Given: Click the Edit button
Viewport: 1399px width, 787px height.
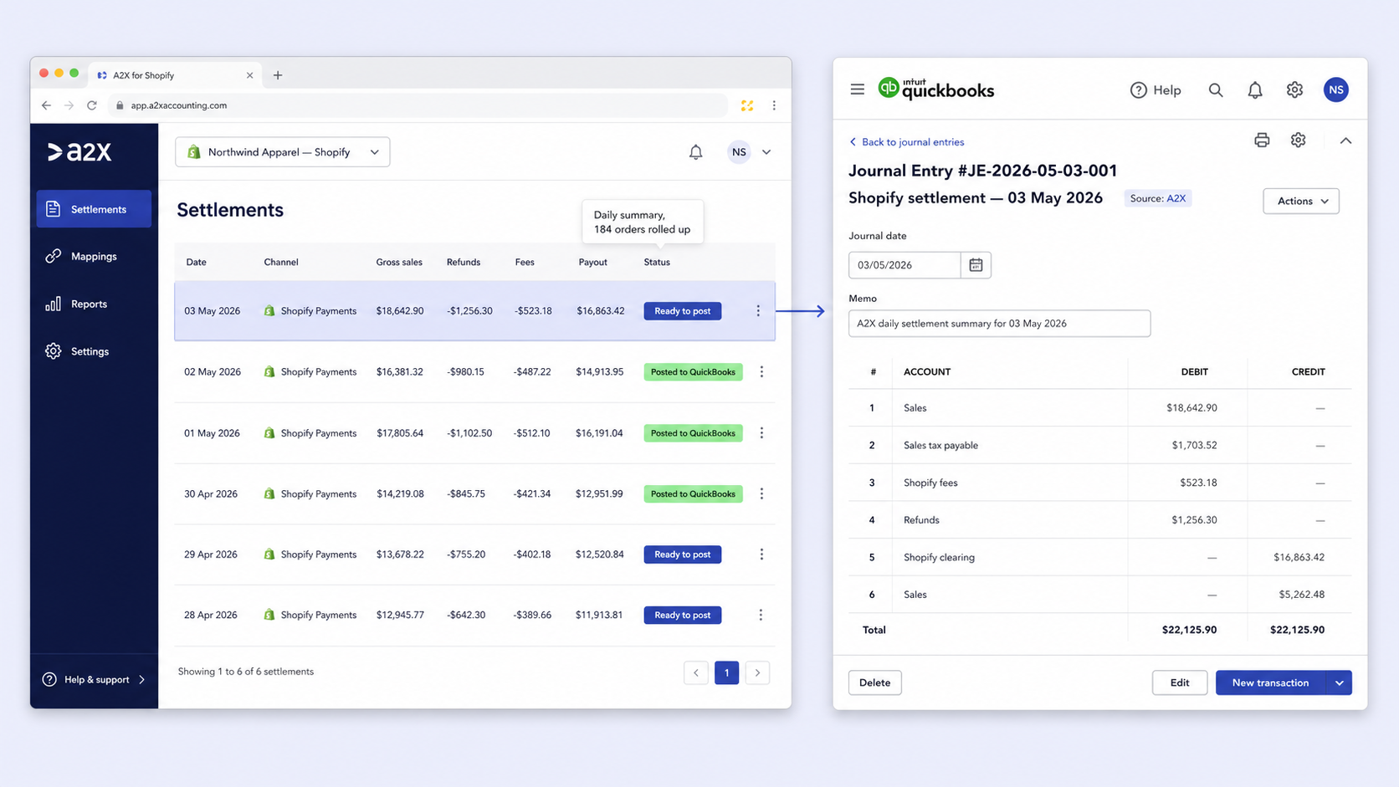Looking at the screenshot, I should pos(1179,683).
